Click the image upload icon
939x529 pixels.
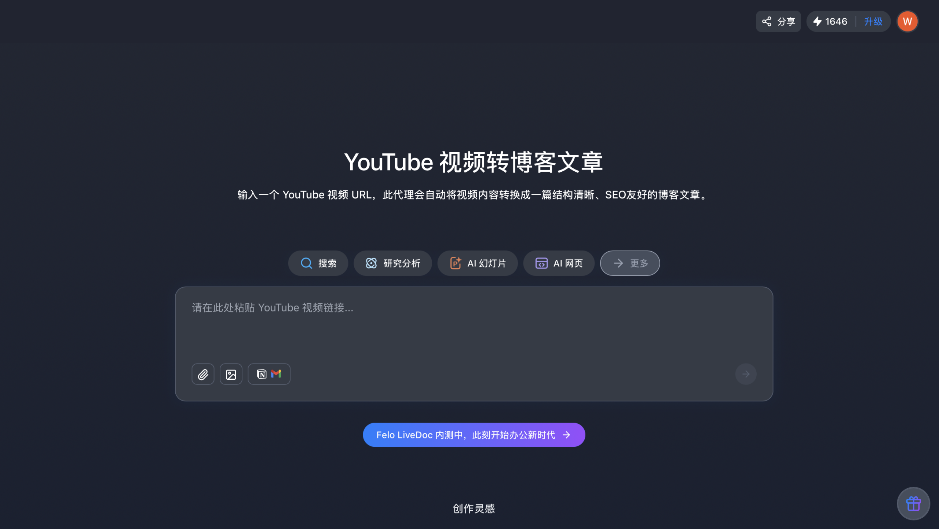(x=231, y=374)
